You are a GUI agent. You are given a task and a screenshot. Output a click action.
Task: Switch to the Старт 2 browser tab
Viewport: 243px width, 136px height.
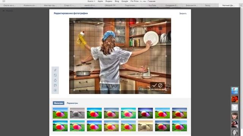(x=71, y=5)
